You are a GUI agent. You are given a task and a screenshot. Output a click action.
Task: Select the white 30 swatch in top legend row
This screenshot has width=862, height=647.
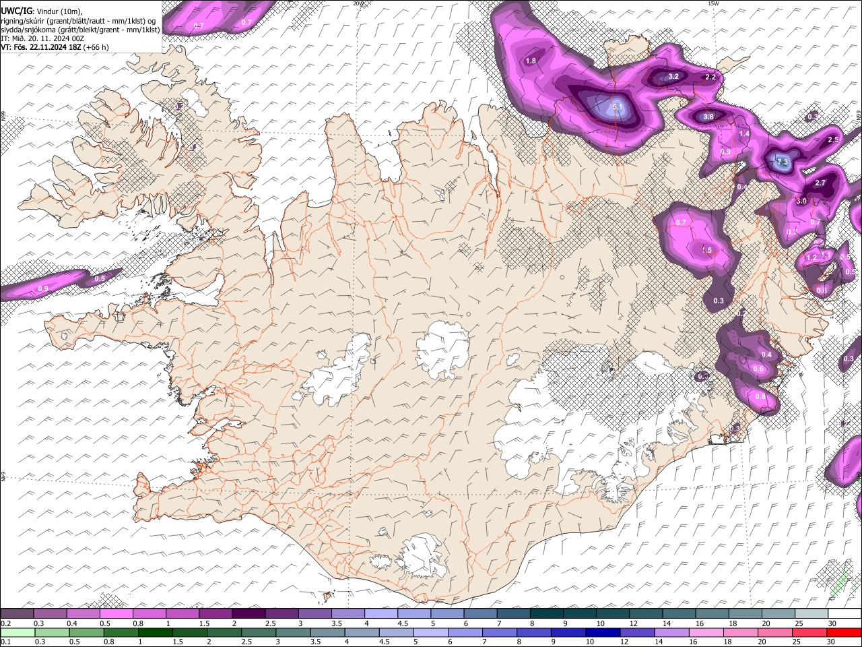(x=844, y=614)
